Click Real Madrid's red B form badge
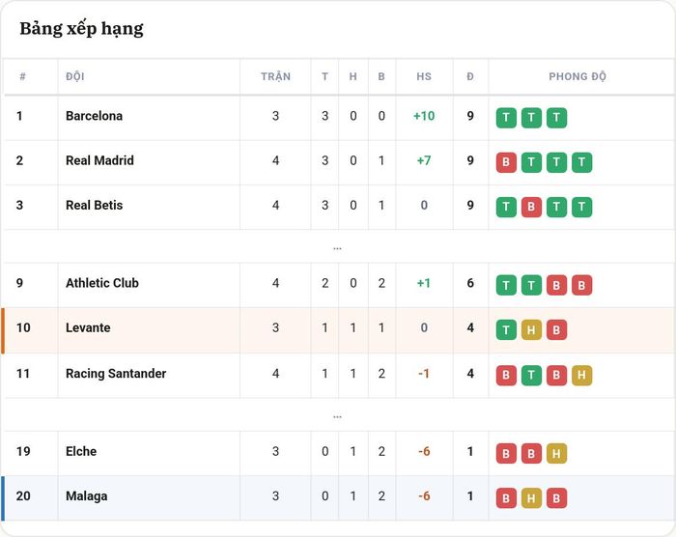The image size is (676, 537). click(x=506, y=162)
